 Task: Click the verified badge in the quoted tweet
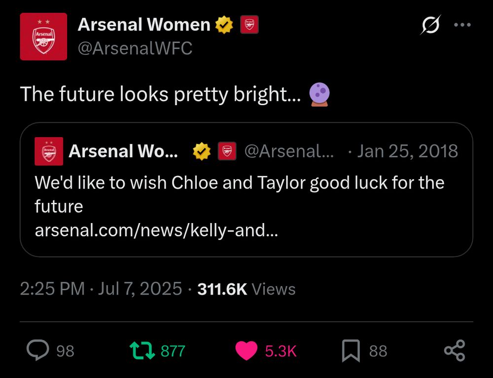[x=200, y=151]
